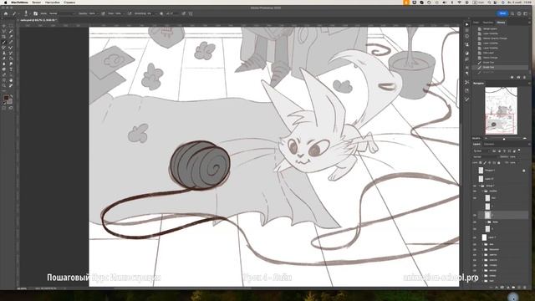Add a layer style (fx)
535x301 pixels.
pos(497,288)
